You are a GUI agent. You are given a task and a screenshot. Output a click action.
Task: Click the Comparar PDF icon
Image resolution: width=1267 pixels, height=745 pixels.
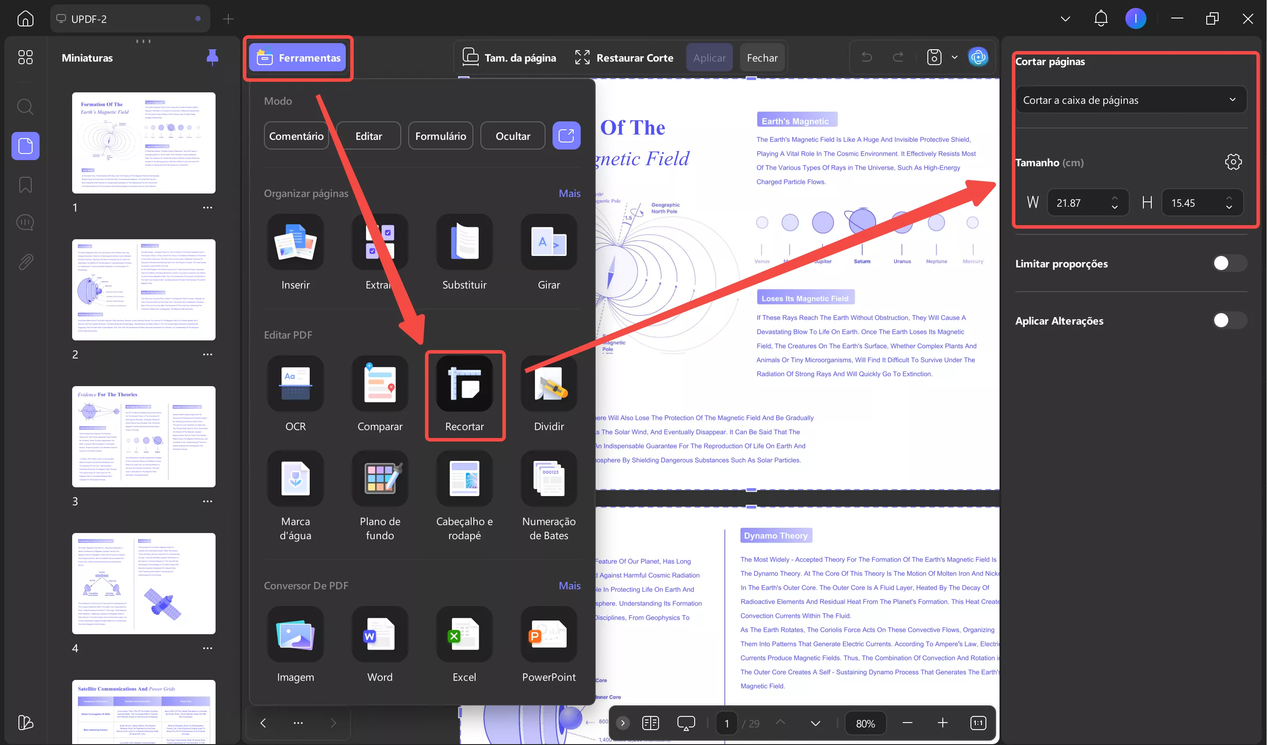(380, 384)
